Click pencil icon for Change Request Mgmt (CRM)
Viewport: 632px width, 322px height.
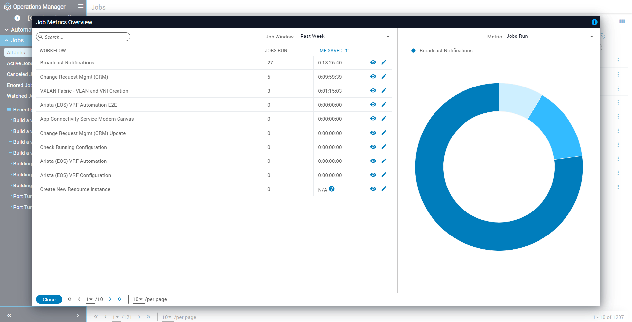[x=384, y=77]
